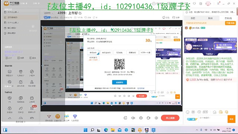Open the user avatar at top right
Viewport: 238px width, 134px height.
click(208, 3)
